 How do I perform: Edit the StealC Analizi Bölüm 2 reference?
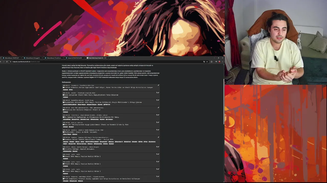click(158, 154)
